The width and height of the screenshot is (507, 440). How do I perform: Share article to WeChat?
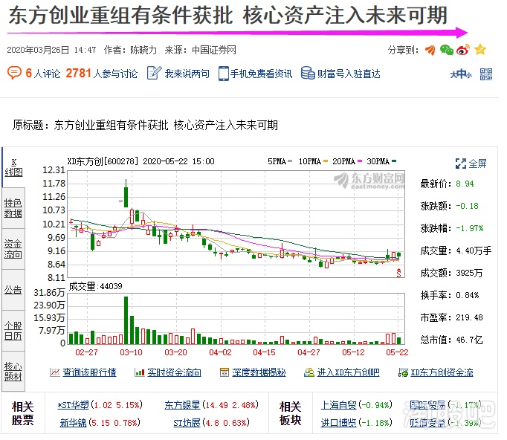(446, 50)
